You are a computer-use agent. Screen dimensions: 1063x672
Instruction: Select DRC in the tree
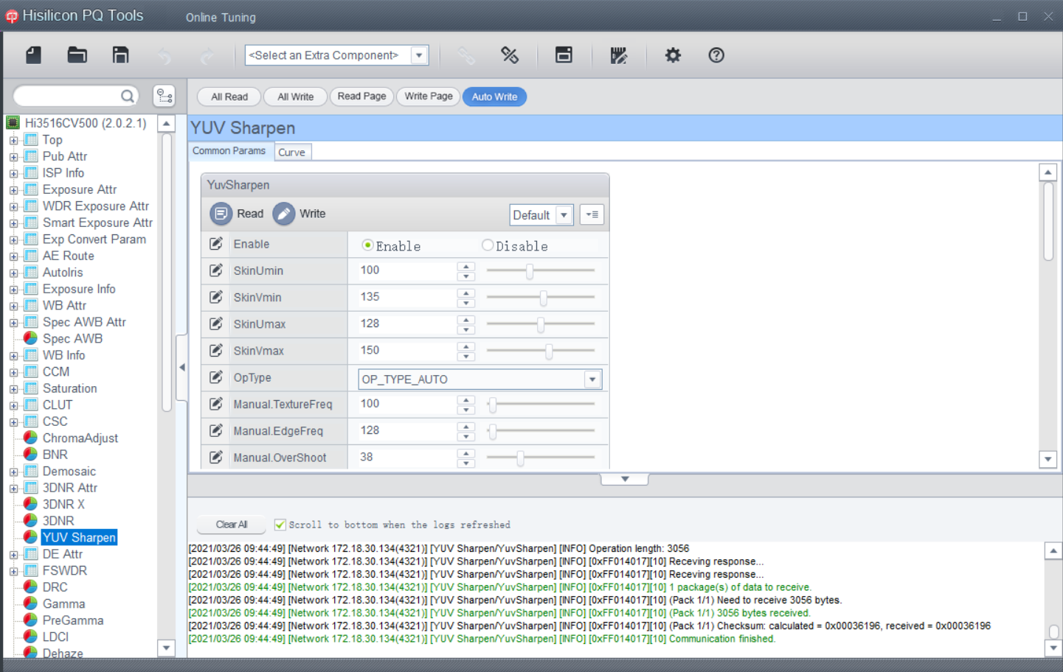click(55, 587)
